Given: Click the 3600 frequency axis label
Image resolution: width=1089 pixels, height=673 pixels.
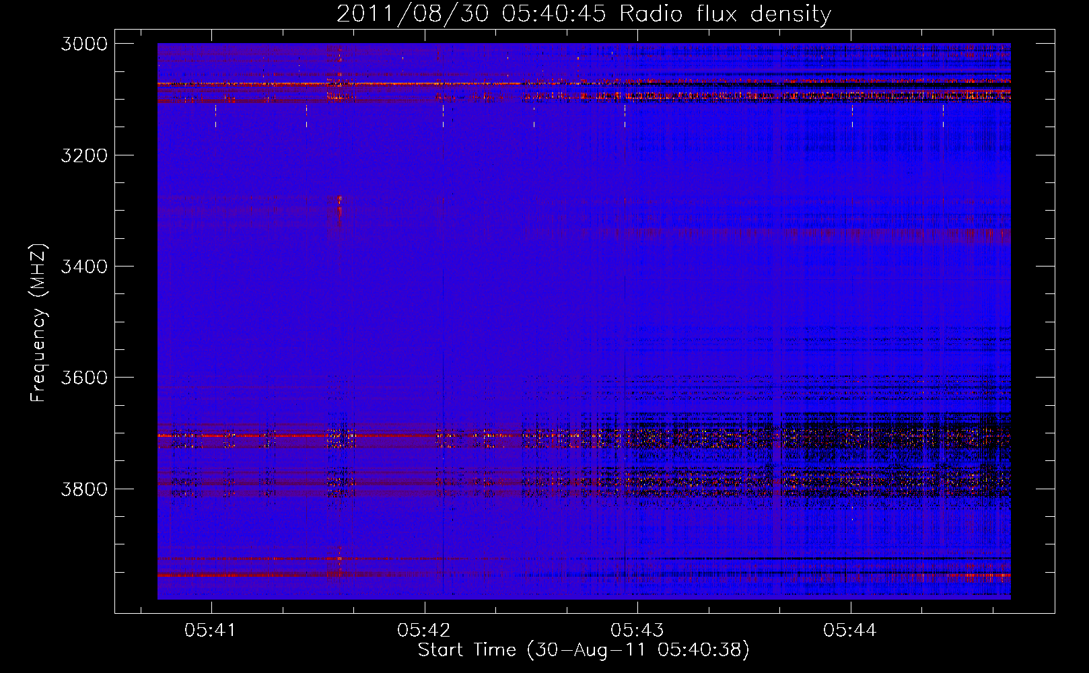Looking at the screenshot, I should pos(84,378).
